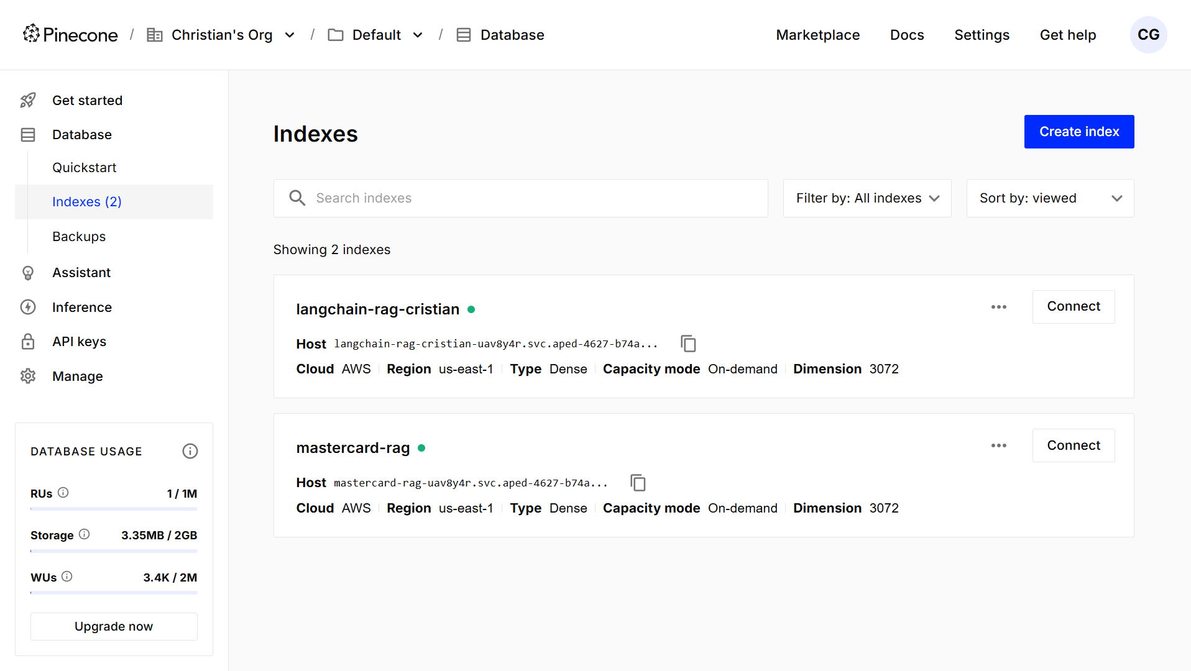Click the Database Usage info icon
Viewport: 1191px width, 671px height.
(190, 451)
